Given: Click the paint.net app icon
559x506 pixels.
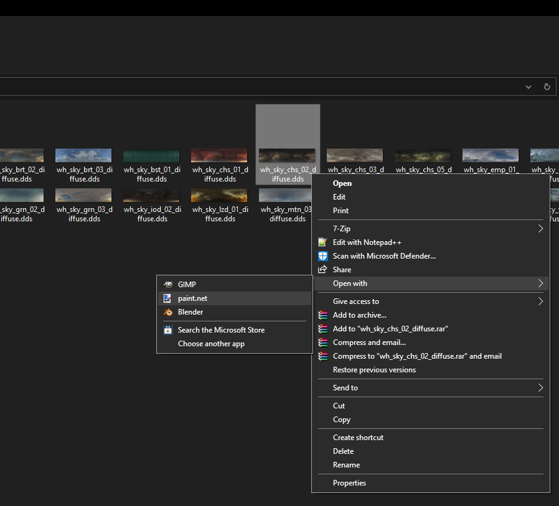Looking at the screenshot, I should 167,298.
